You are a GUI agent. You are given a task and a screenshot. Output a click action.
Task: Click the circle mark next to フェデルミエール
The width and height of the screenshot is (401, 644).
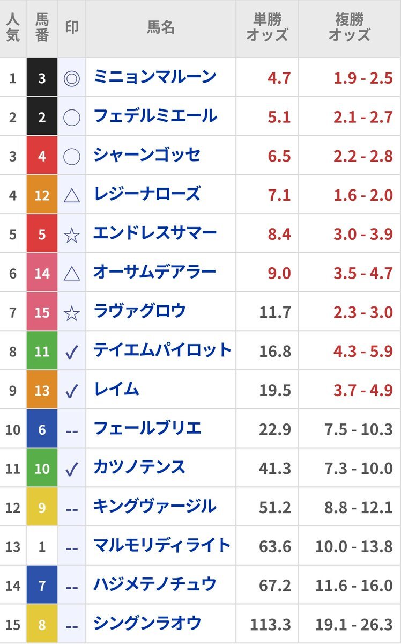click(72, 118)
